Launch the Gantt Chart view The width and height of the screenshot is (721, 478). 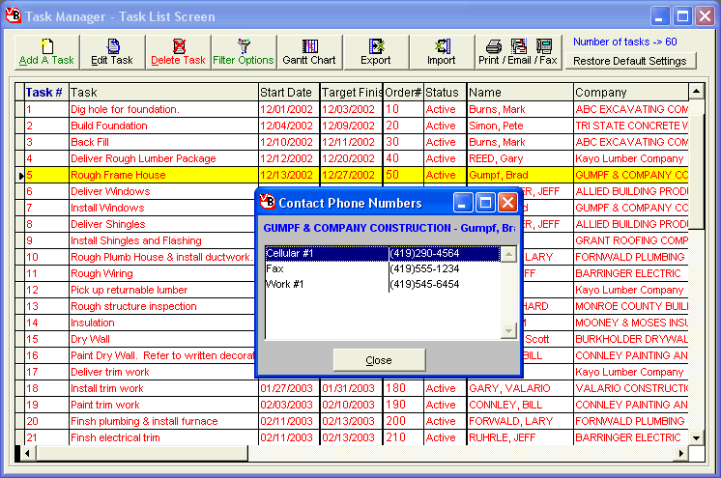309,52
